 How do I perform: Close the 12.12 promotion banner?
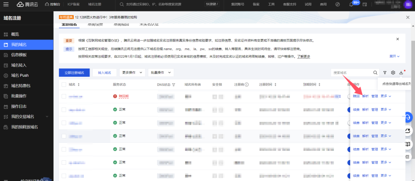coord(408,17)
